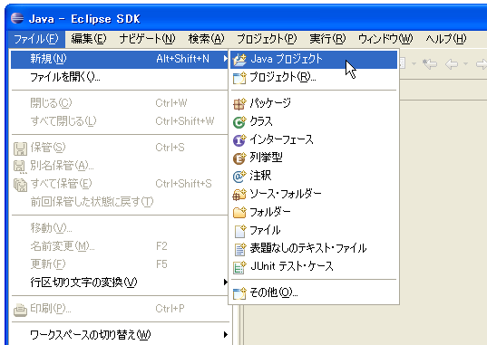
Task: Create a new 列挙型
Action: pos(314,158)
